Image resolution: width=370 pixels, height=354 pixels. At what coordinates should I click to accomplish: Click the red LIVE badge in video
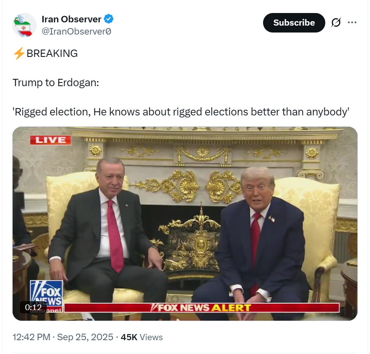tap(50, 140)
